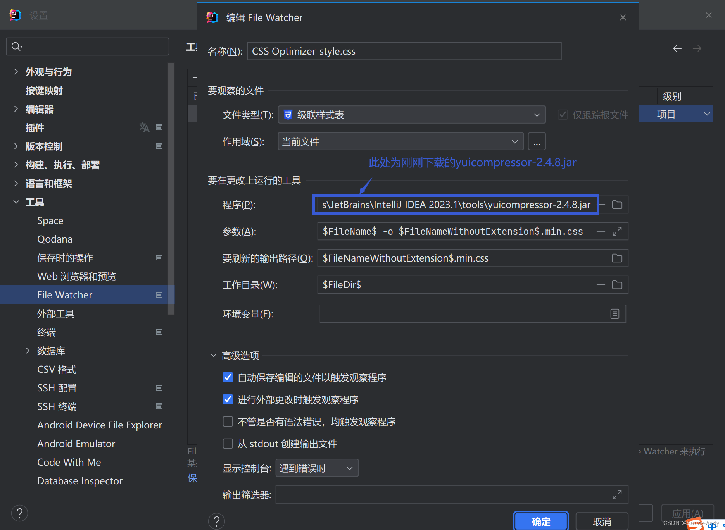Open the 环境变量 list editor icon
Viewport: 725px width, 530px height.
[615, 314]
